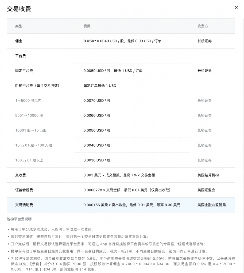244x273 pixels.
Task: Click the 收费方 column header
Action: click(x=202, y=26)
